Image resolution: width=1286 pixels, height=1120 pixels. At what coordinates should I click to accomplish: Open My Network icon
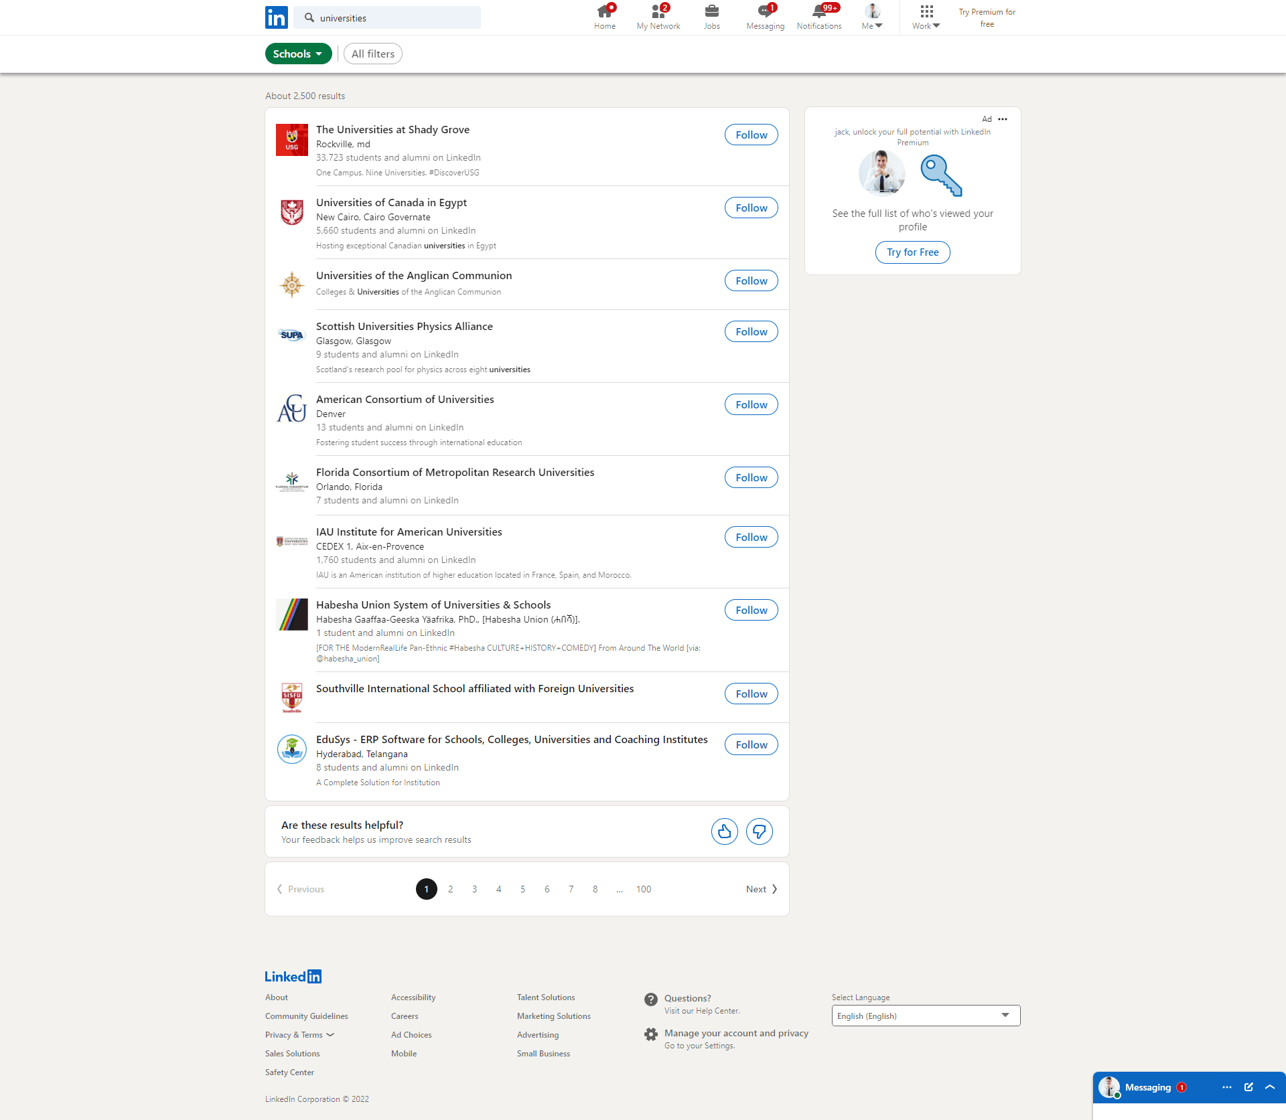coord(658,17)
